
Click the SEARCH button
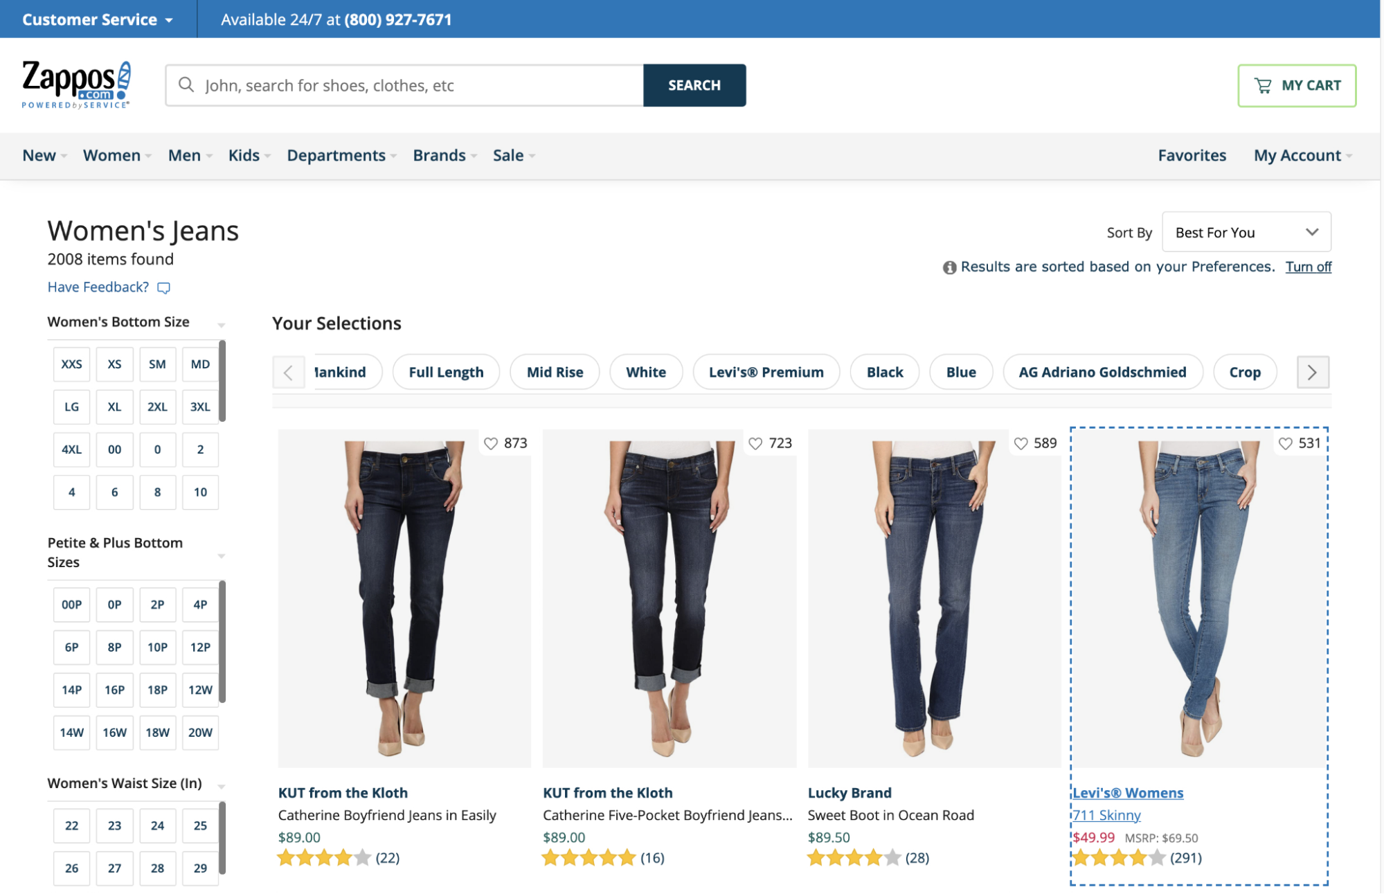pos(694,85)
